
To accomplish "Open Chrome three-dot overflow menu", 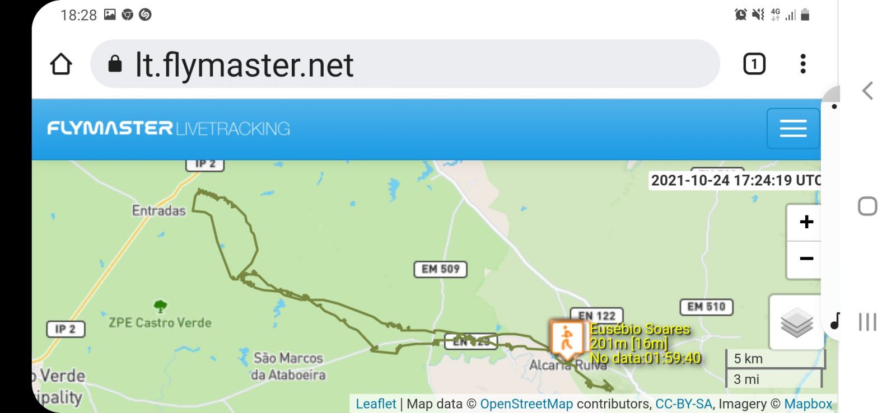I will click(x=803, y=64).
